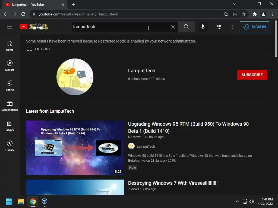Select the lamputtech - YouTube tab
Image resolution: width=278 pixels, height=208 pixels.
click(x=34, y=5)
